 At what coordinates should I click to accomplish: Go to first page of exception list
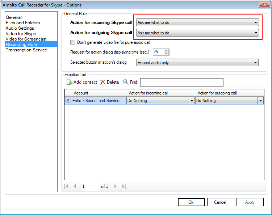(66, 186)
